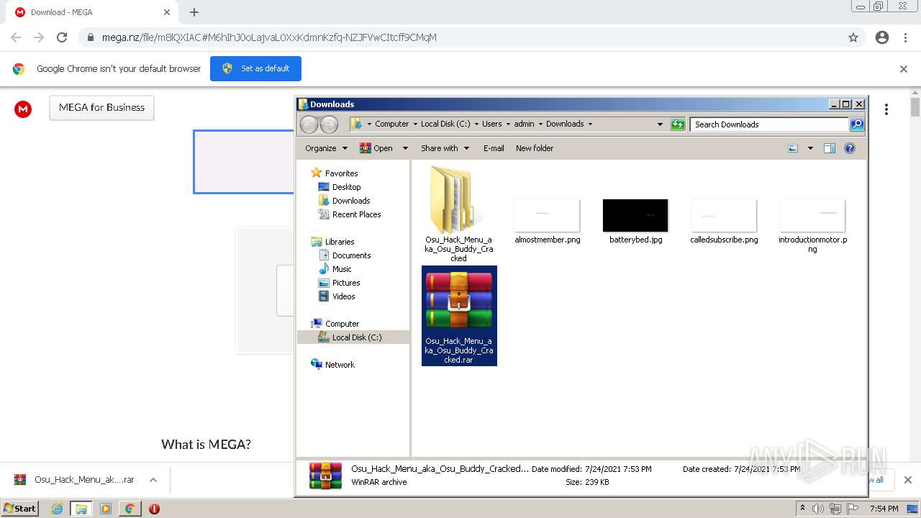This screenshot has height=518, width=921.
Task: Click the Explorer forward navigation arrow
Action: tap(329, 124)
